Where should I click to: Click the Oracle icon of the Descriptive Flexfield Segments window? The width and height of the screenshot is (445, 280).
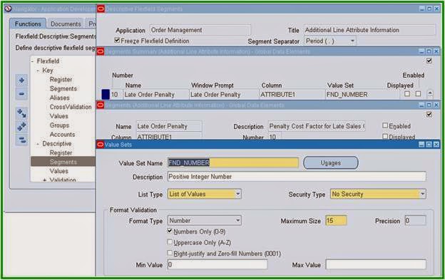pos(101,9)
